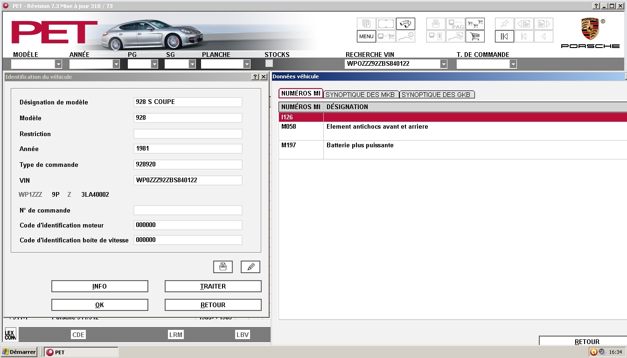Open the multiple shopping carts icon
The height and width of the screenshot is (358, 627).
point(475,24)
